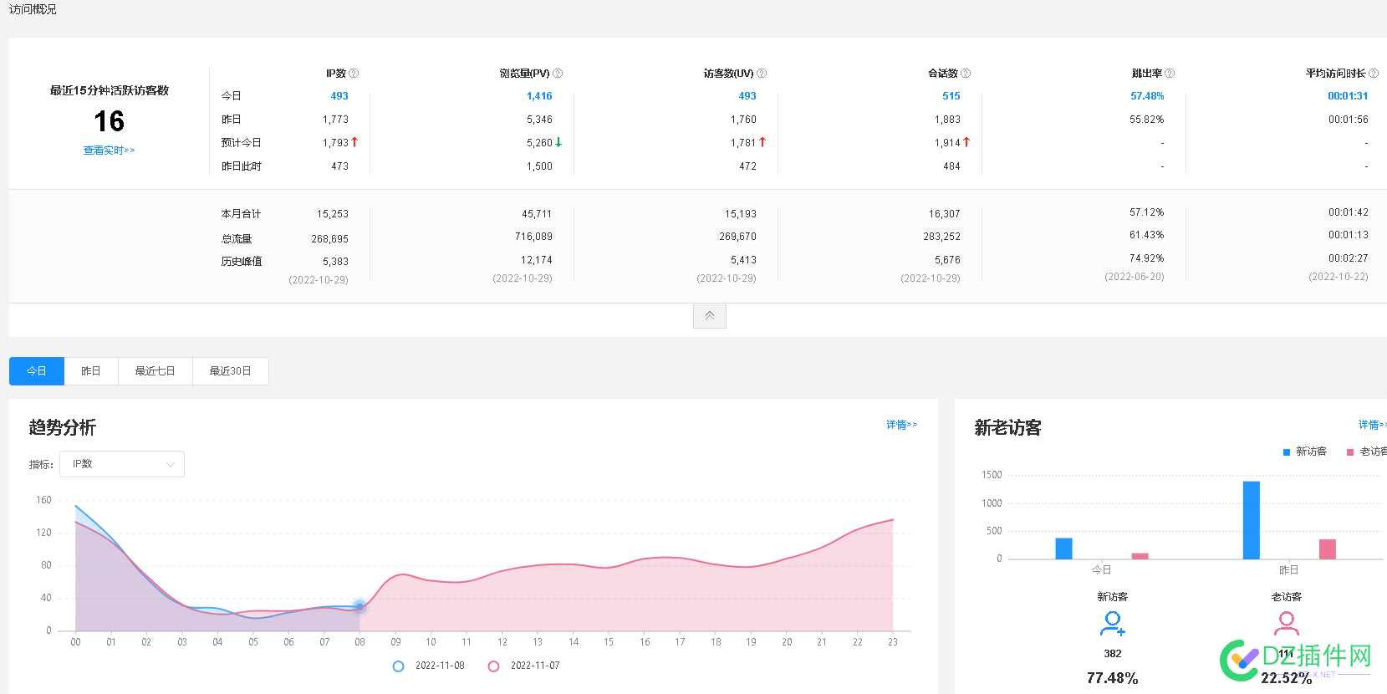1387x694 pixels.
Task: Click 本月合计 IP value 15,253
Action: coord(333,214)
